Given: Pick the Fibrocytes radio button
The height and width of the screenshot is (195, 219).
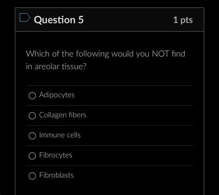Looking at the screenshot, I should tap(32, 156).
